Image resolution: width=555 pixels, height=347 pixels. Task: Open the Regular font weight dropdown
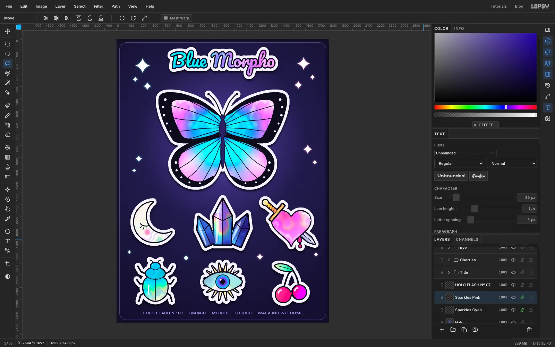459,163
